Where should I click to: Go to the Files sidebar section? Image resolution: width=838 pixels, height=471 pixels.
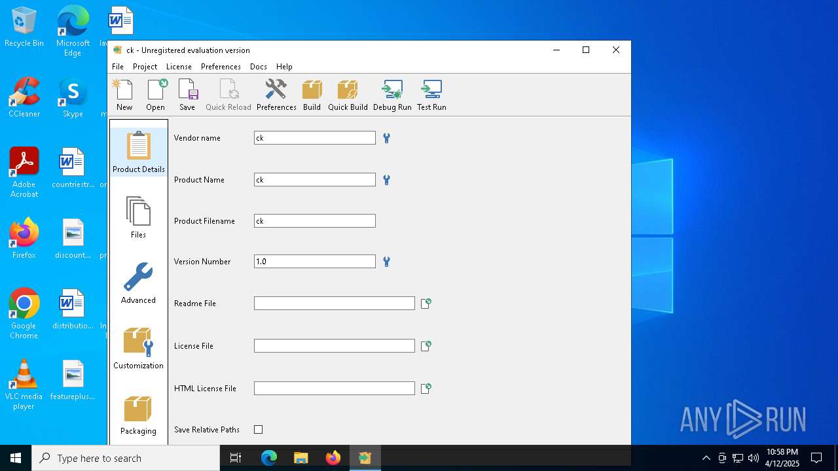pyautogui.click(x=139, y=217)
